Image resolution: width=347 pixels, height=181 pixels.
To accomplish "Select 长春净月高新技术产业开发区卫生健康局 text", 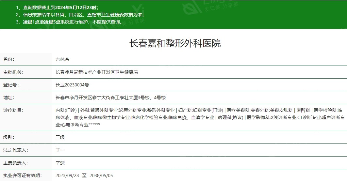I will (96, 72).
